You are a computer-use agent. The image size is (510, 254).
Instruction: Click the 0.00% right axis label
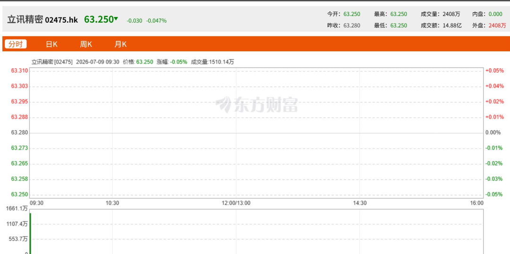493,132
